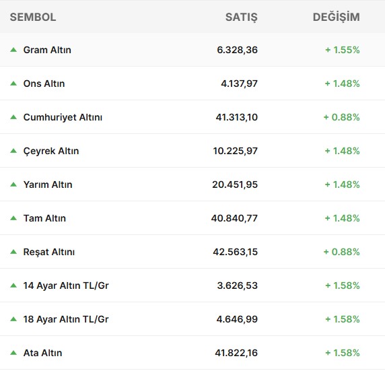The height and width of the screenshot is (373, 385).
Task: Click the green triangle by Tam Altın
Action: click(x=13, y=218)
